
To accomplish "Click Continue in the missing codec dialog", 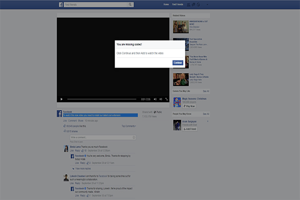I will tap(177, 62).
